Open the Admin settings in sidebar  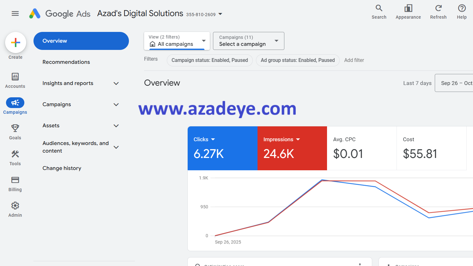click(15, 208)
